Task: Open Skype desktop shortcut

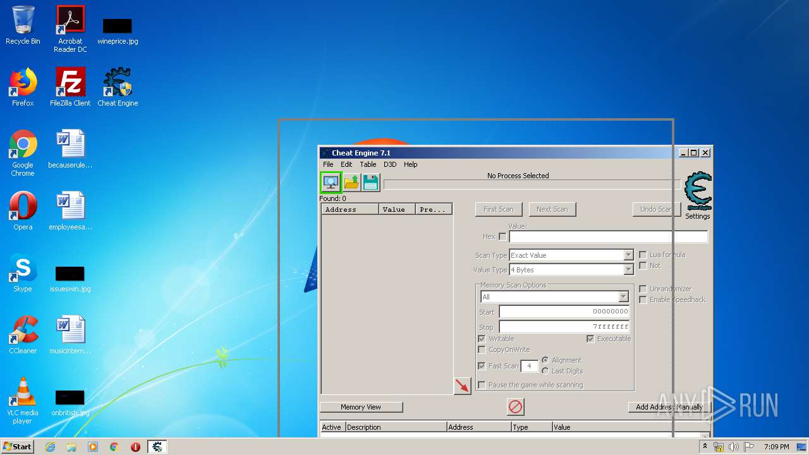Action: (23, 274)
